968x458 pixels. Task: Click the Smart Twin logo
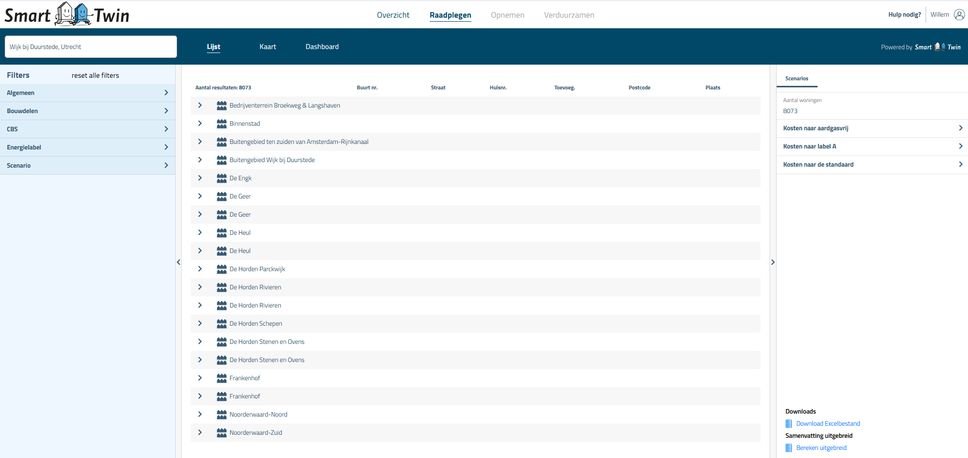(x=67, y=15)
